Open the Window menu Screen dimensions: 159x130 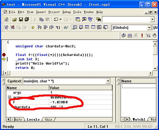pos(89,12)
